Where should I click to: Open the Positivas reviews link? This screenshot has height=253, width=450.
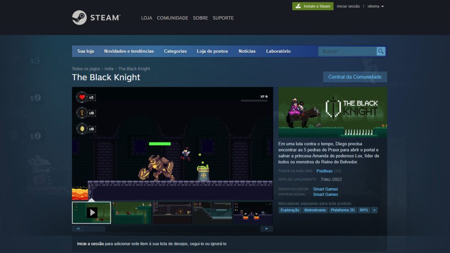[324, 171]
